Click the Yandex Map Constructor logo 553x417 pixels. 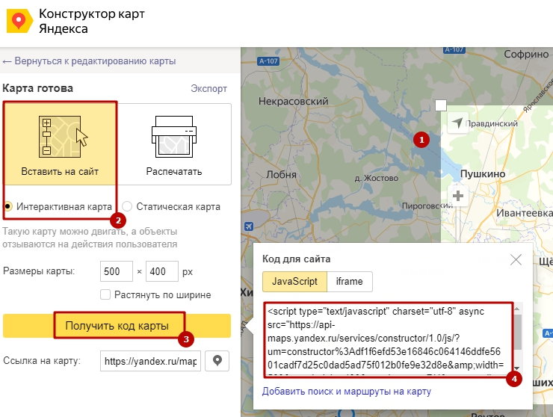(16, 21)
